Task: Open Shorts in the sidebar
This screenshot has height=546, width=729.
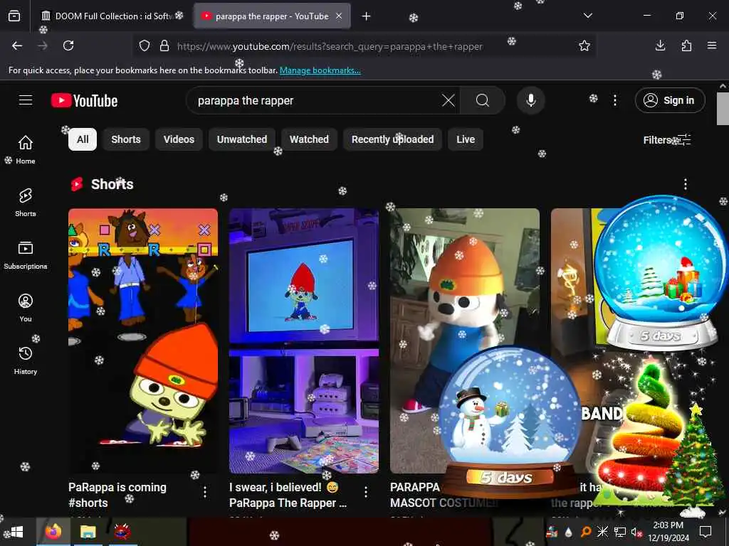Action: 26,202
